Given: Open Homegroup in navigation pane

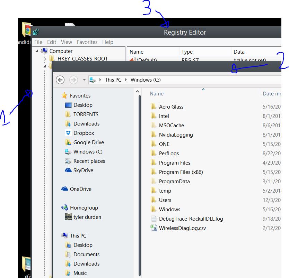Looking at the screenshot, I should point(84,208).
